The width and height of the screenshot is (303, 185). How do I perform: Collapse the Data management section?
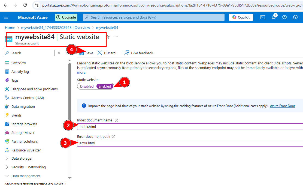(7, 176)
